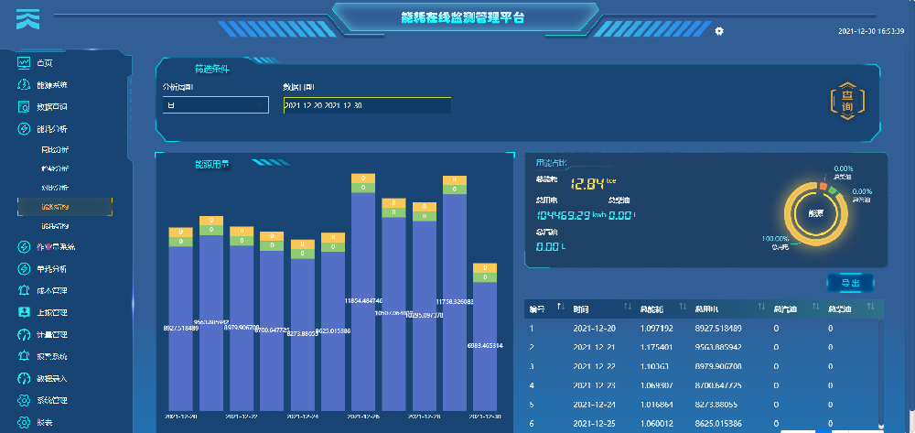Click the 报表 gear icon at sidebar bottom
The width and height of the screenshot is (915, 433).
24,422
